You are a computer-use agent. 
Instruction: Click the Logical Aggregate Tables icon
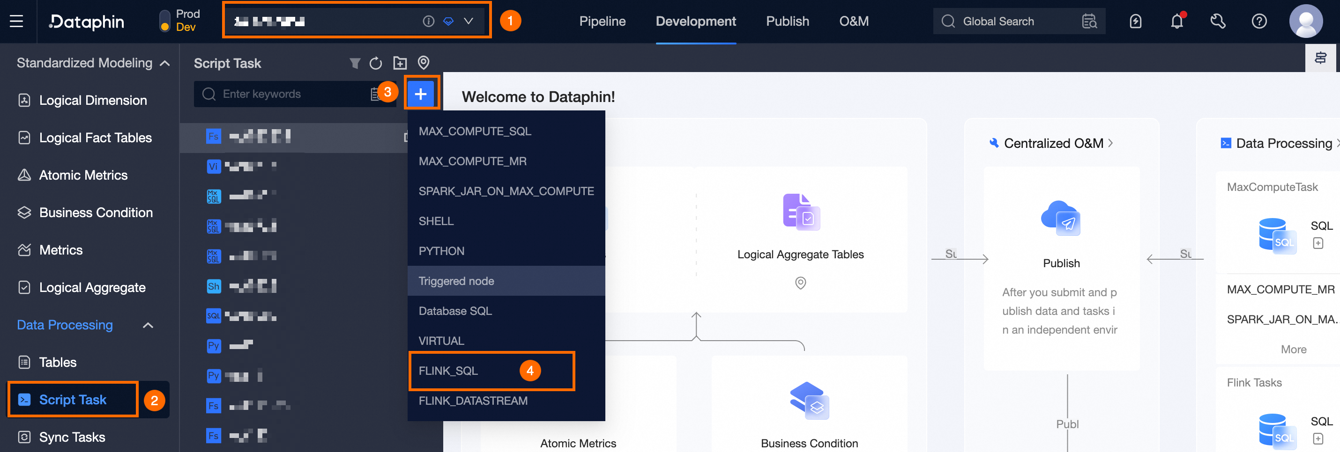pyautogui.click(x=801, y=212)
